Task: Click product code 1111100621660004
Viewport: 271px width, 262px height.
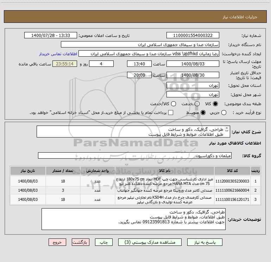Action: [232, 190]
